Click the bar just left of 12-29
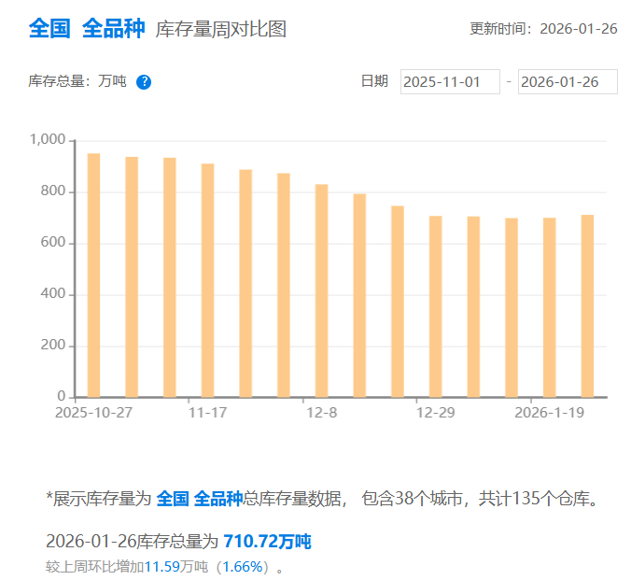 tap(398, 302)
